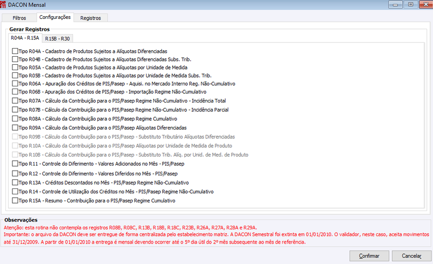
Task: Enable Tipo R04A Cadastro de Produtos checkbox
Action: (x=15, y=51)
